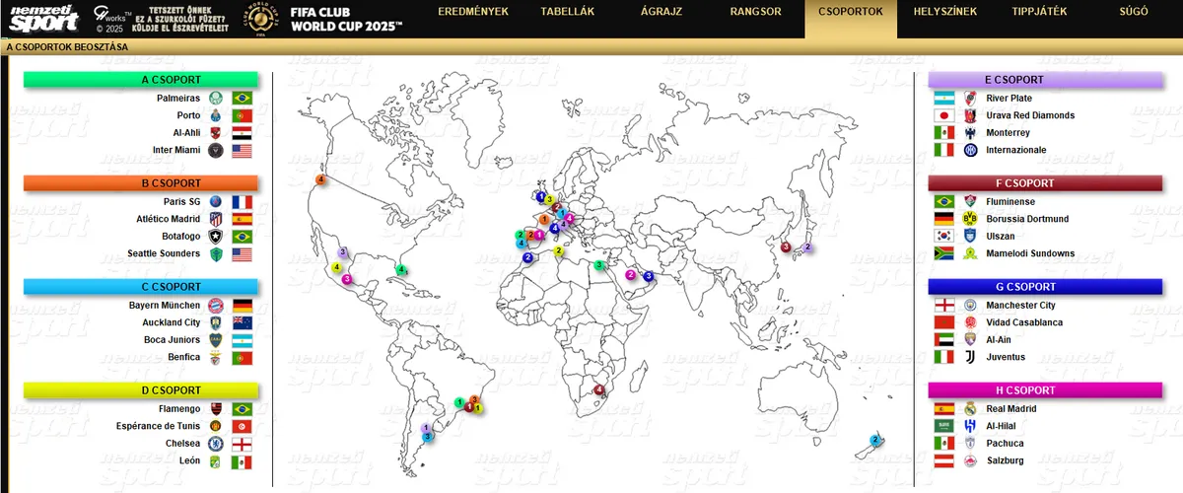
Task: Open the Ágrajz tab
Action: pyautogui.click(x=661, y=12)
